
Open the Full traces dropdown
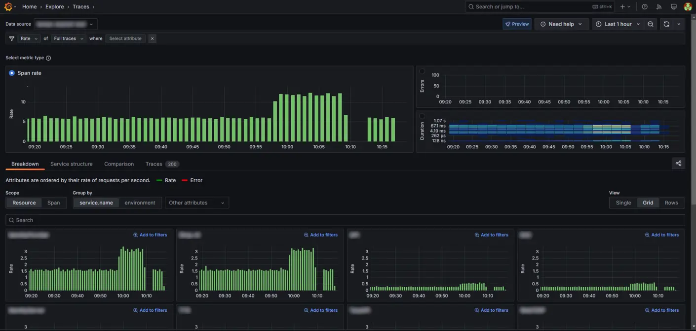68,38
